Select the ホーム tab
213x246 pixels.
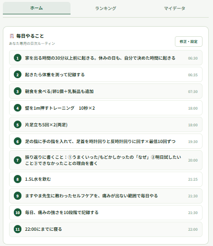click(x=37, y=8)
